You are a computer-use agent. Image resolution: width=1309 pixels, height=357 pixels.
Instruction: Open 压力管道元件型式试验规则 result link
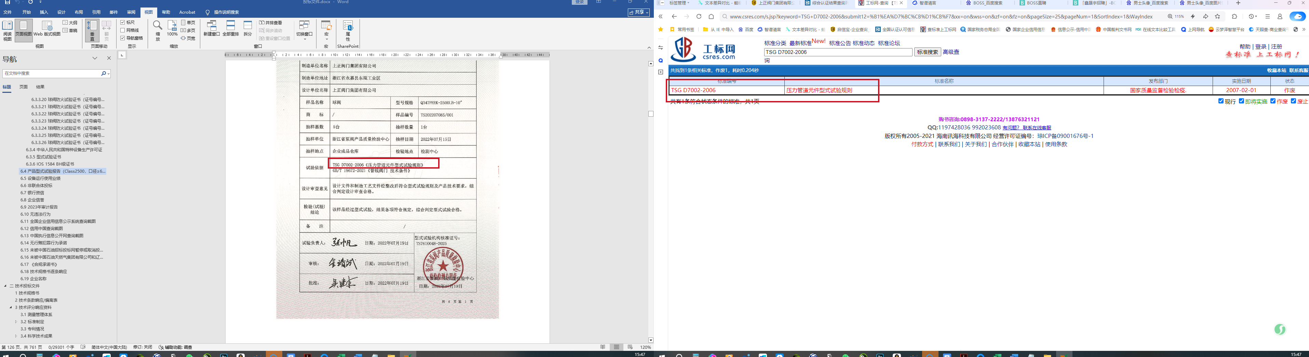819,90
